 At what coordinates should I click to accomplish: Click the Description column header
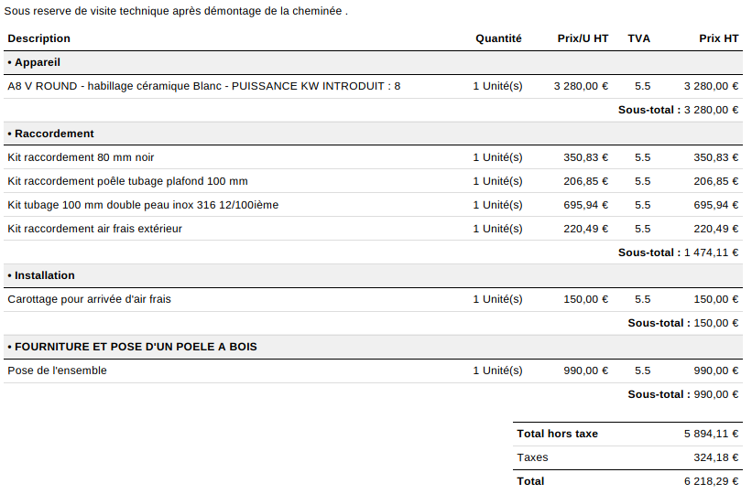pyautogui.click(x=38, y=38)
